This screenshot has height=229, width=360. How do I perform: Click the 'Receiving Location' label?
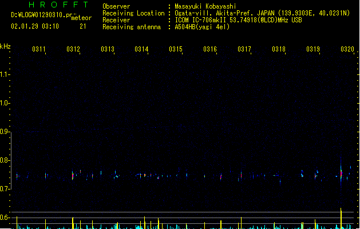[x=133, y=13]
